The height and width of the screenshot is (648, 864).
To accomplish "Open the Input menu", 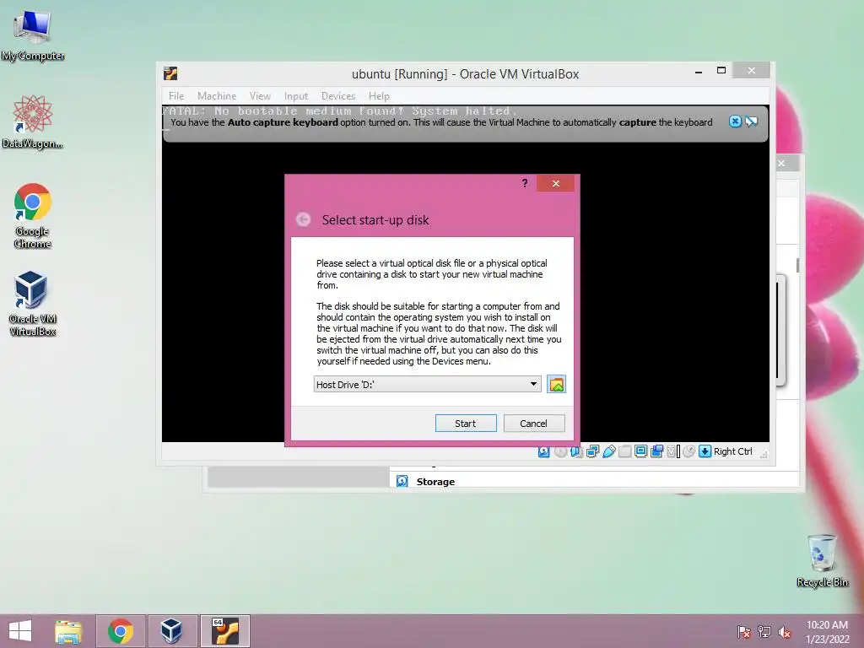I will 296,96.
